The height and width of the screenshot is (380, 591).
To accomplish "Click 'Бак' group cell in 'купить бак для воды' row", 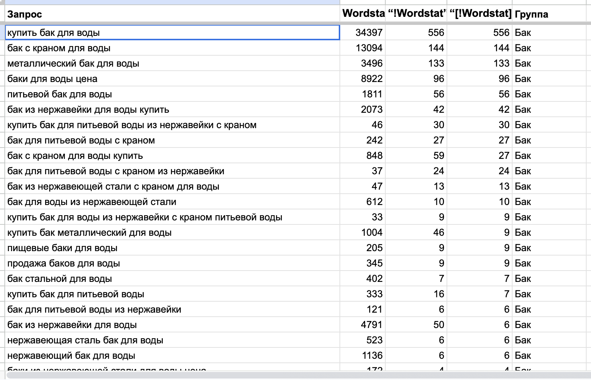I will coord(549,33).
